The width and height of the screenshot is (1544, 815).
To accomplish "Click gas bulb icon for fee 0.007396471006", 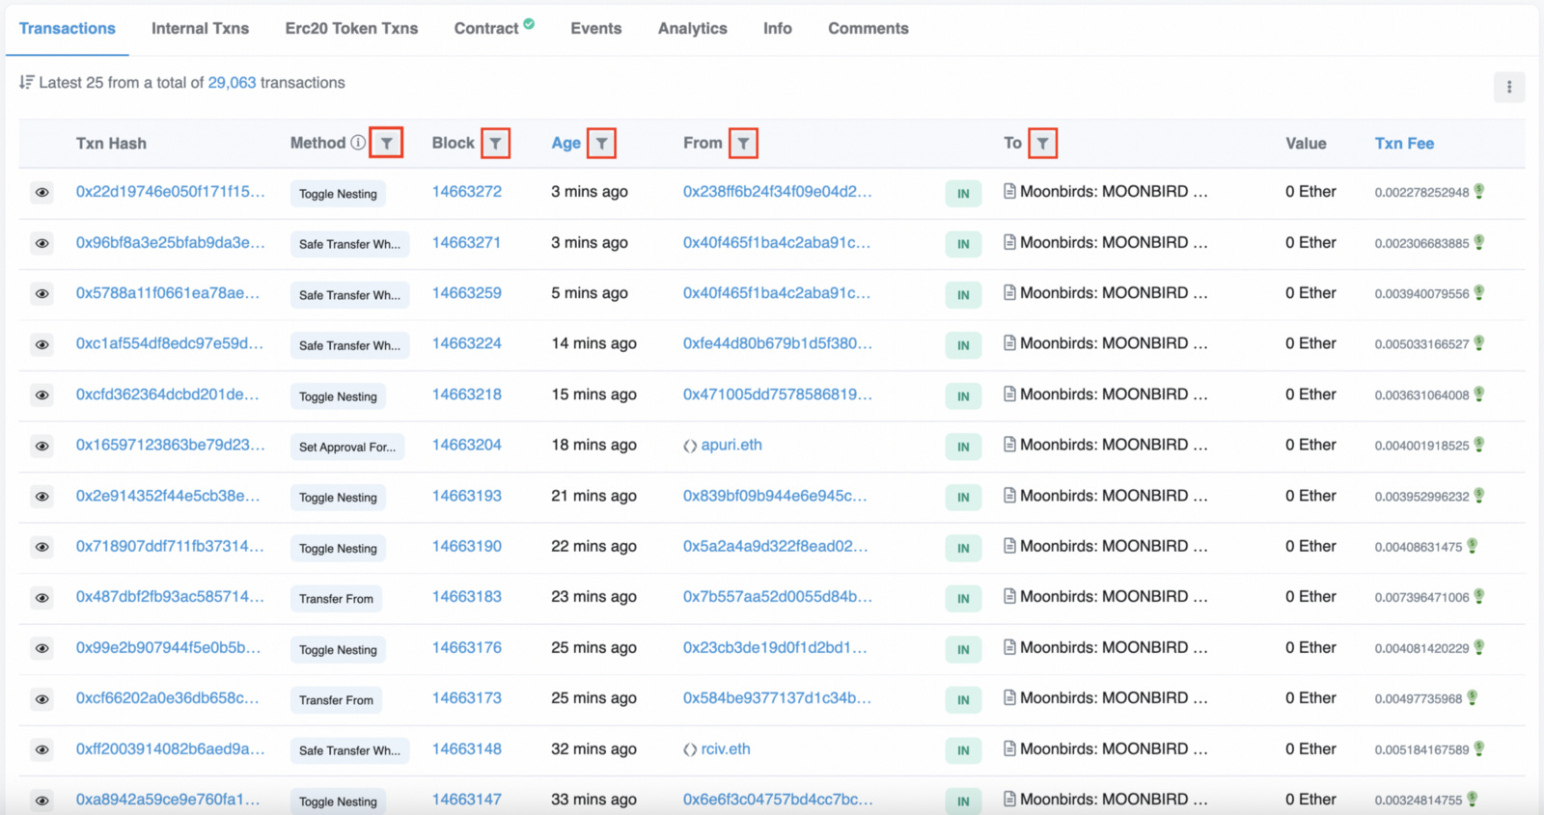I will pyautogui.click(x=1478, y=596).
